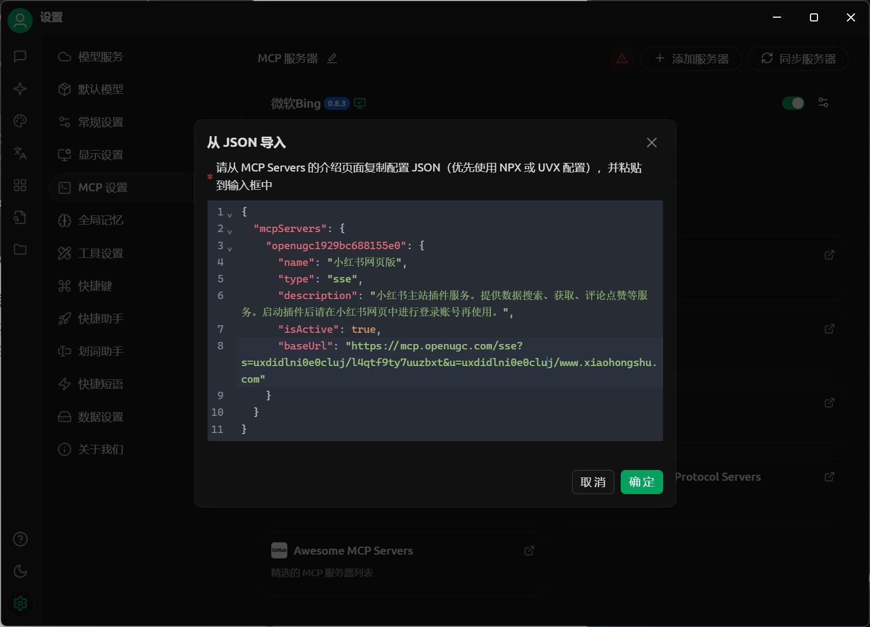870x627 pixels.
Task: Open the chat assistant sidebar icon
Action: coord(20,56)
